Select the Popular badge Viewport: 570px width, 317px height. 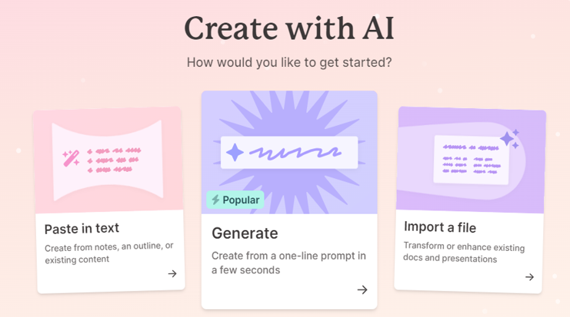(x=235, y=200)
